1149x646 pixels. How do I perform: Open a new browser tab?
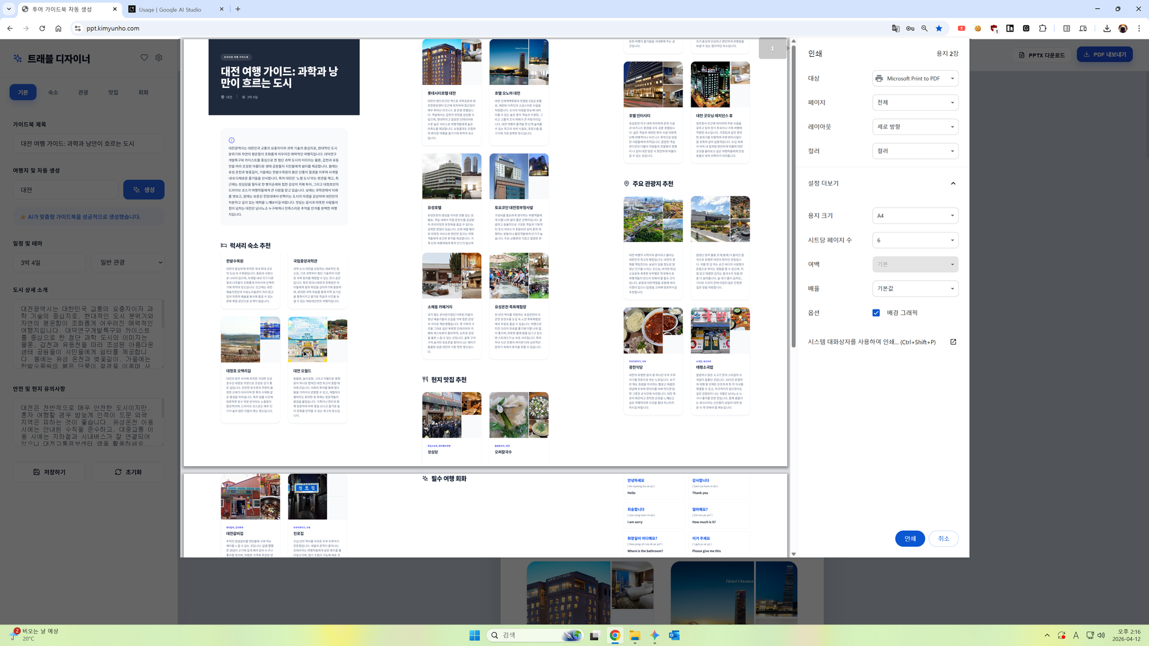pyautogui.click(x=238, y=9)
